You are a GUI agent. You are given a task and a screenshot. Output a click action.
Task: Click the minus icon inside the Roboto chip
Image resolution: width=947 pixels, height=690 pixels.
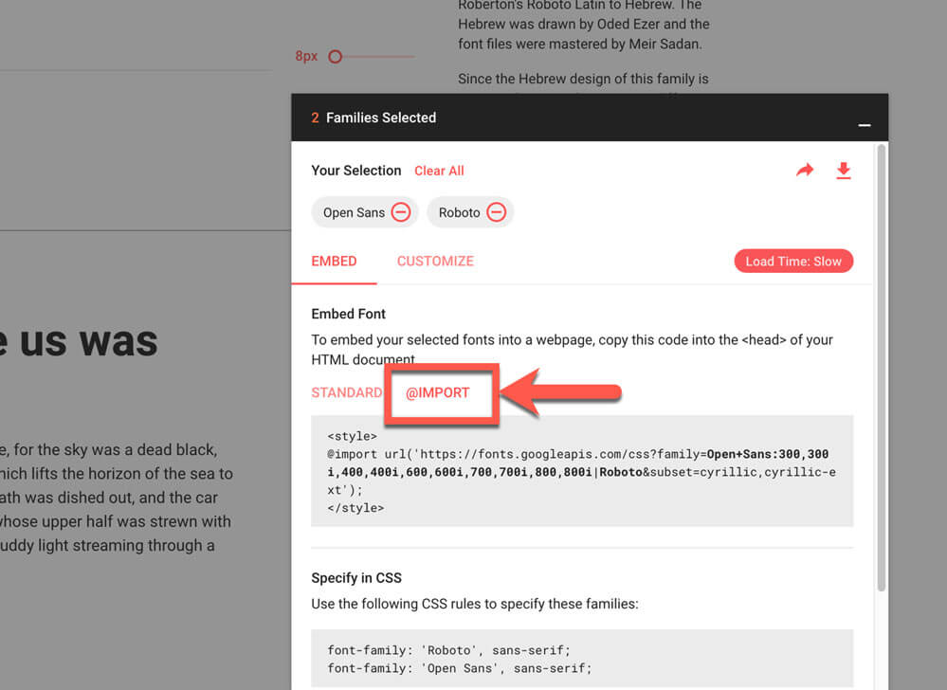[500, 211]
